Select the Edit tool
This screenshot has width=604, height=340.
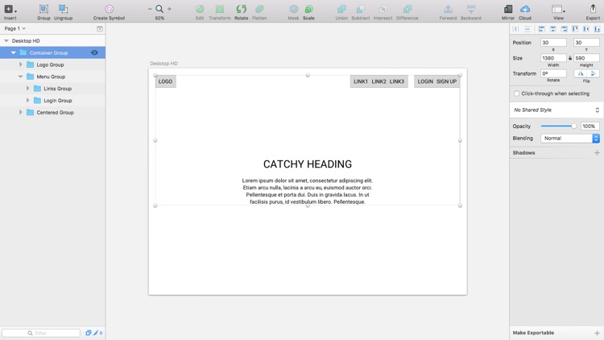tap(200, 9)
